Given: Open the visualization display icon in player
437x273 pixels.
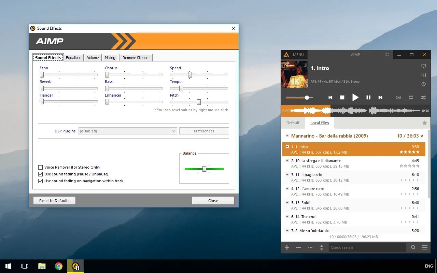Looking at the screenshot, I should click(x=424, y=67).
